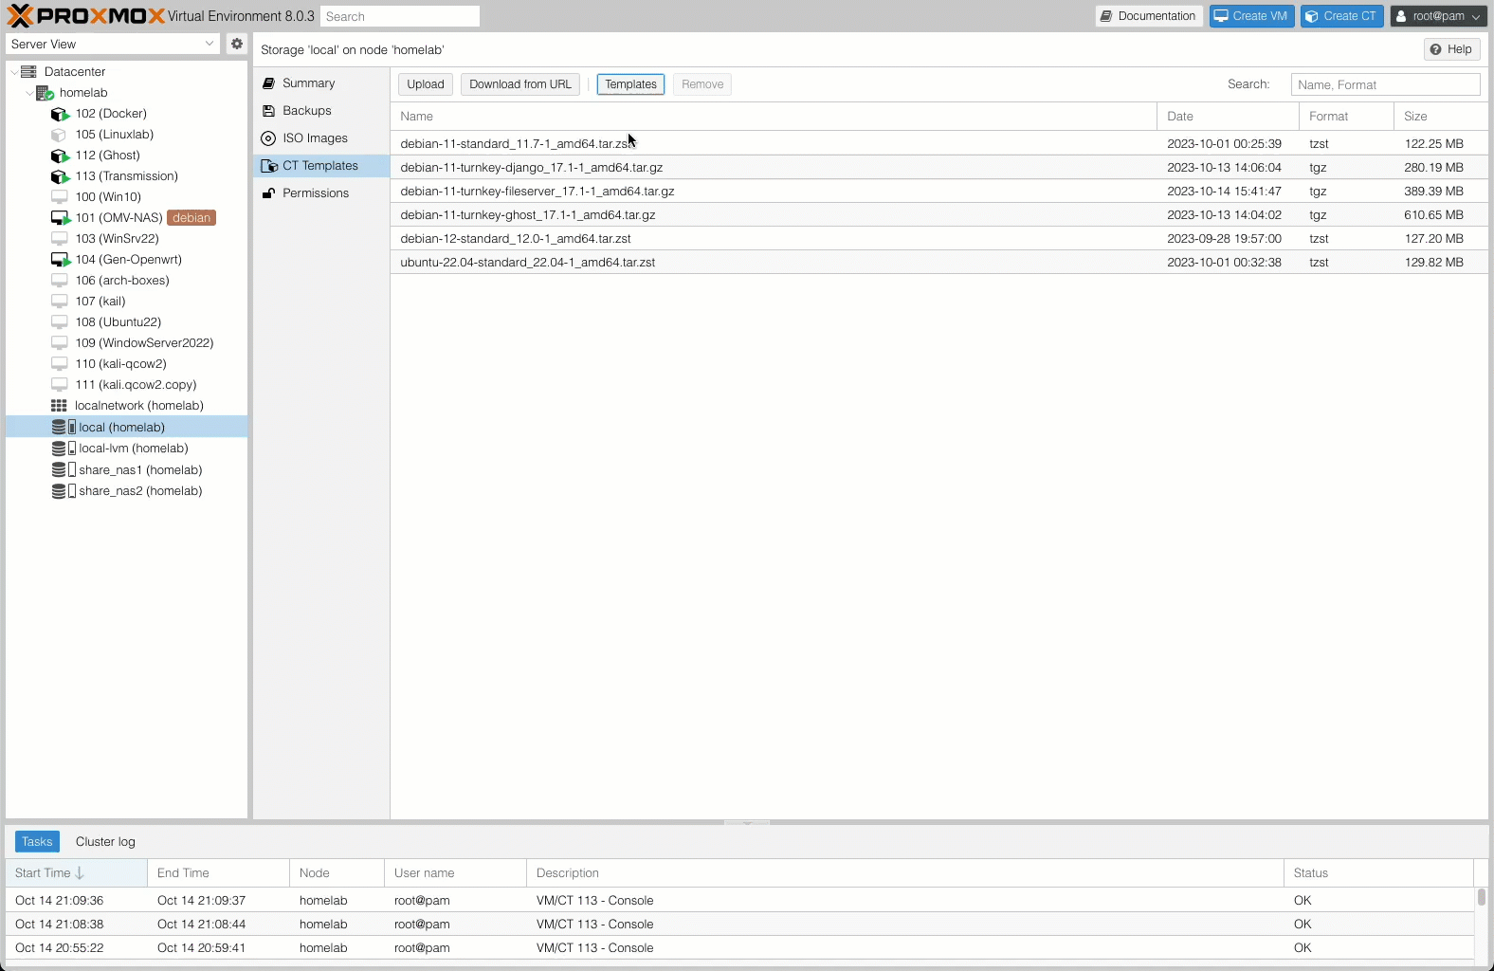This screenshot has height=971, width=1494.
Task: Click the debian tag on OMV-NAS
Action: tap(191, 218)
